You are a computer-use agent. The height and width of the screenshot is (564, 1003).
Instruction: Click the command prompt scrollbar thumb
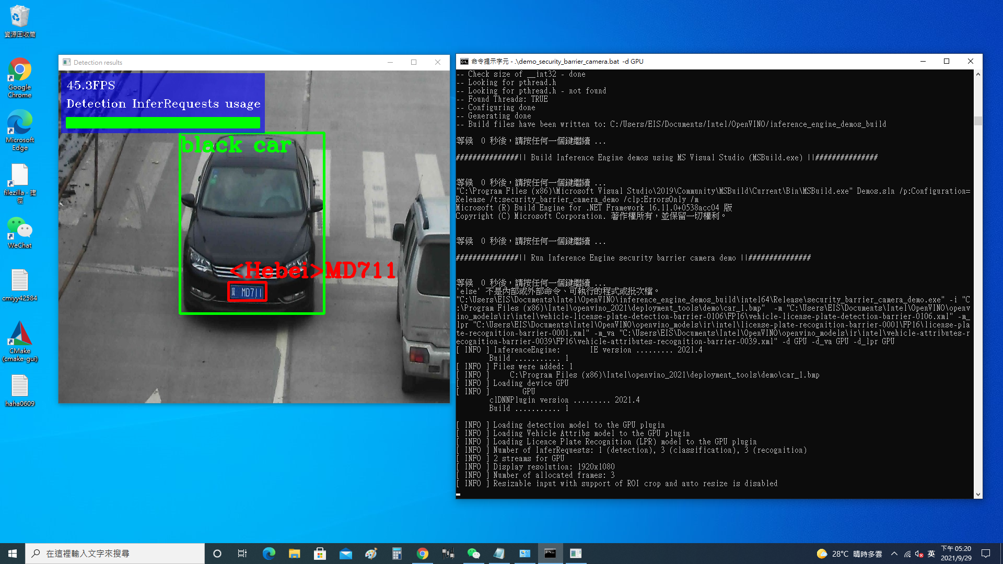978,121
